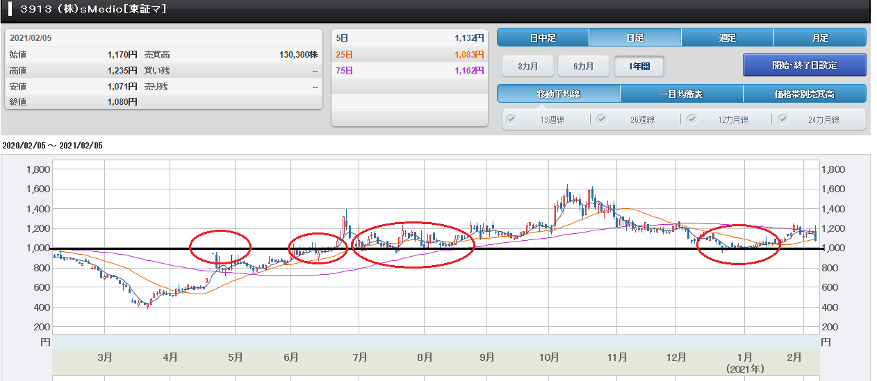This screenshot has width=877, height=381.
Task: Toggle the 13週線 checkmark icon
Action: [x=511, y=119]
